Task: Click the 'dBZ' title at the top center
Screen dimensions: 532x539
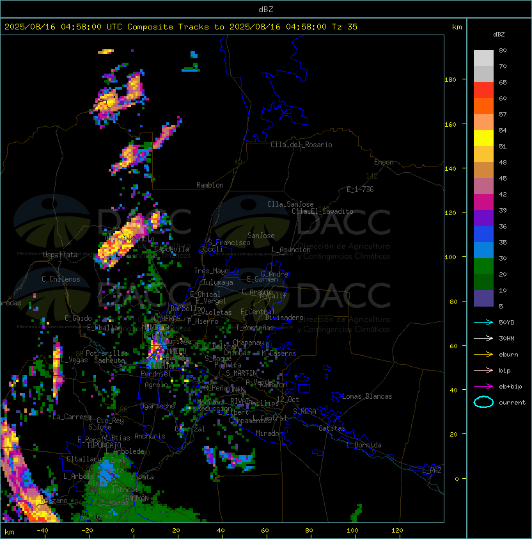Action: pyautogui.click(x=266, y=9)
